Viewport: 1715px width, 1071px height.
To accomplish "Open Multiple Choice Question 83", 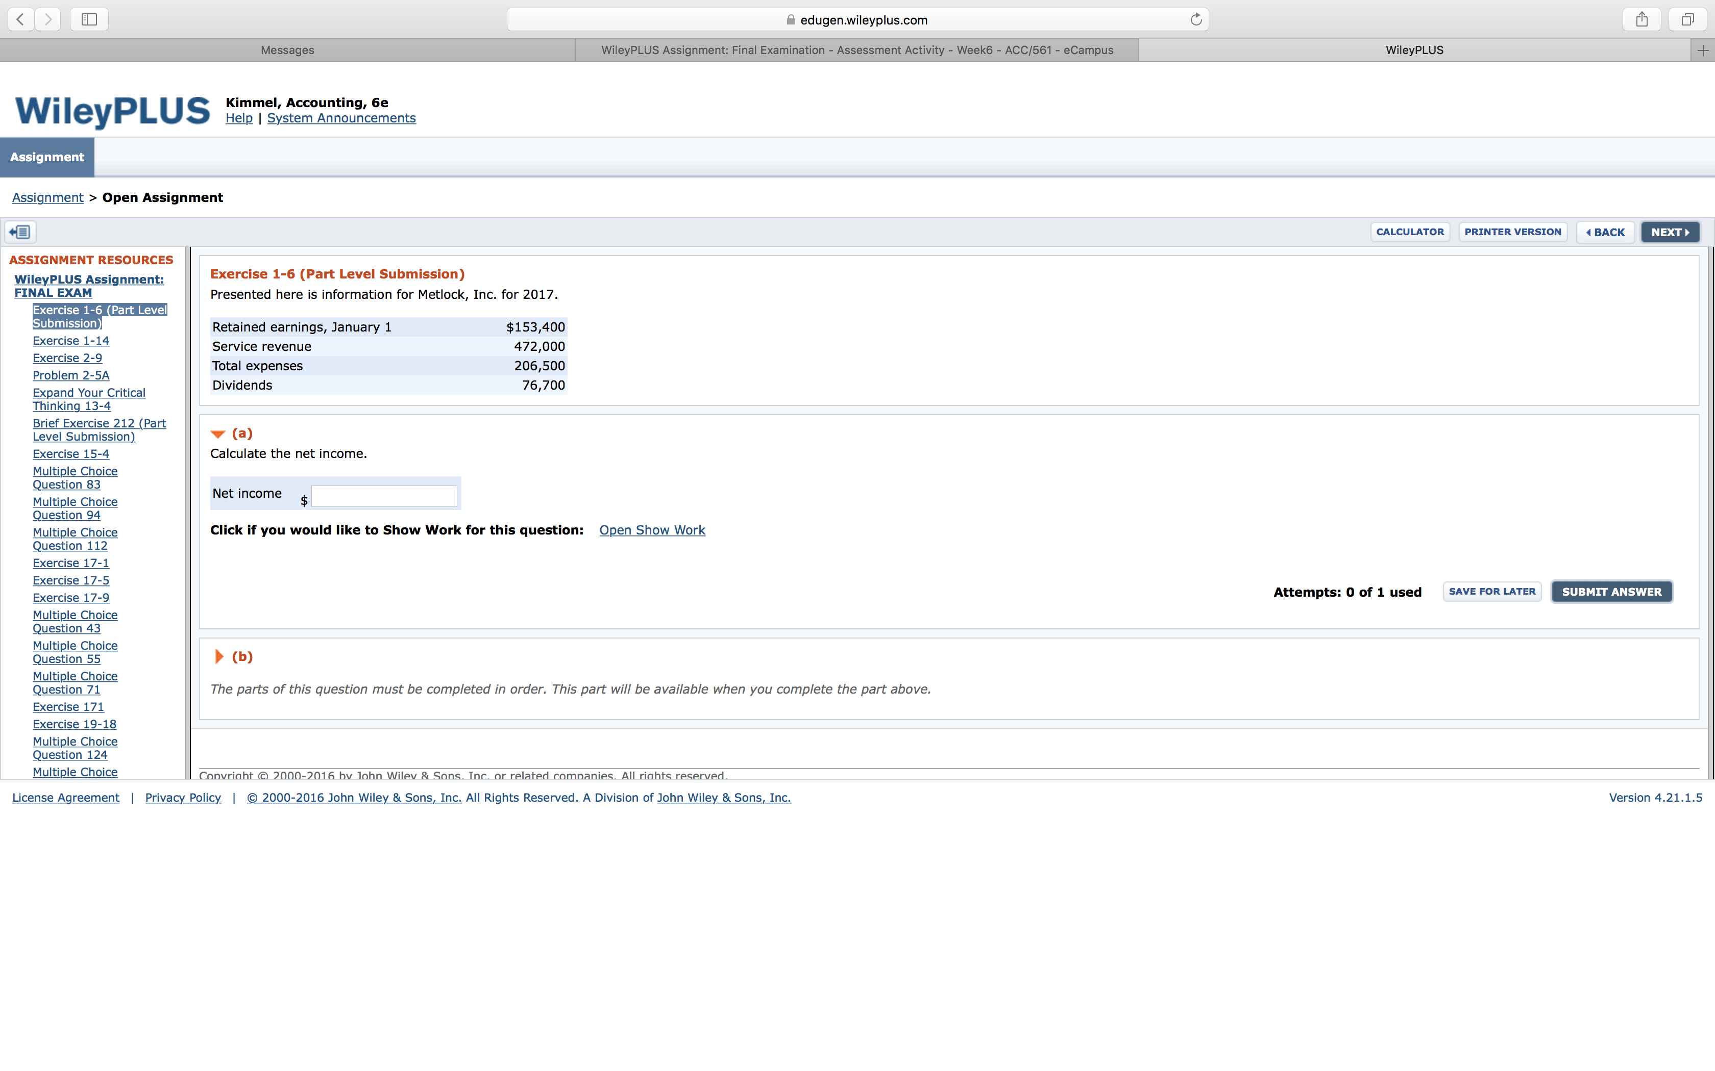I will [x=75, y=478].
